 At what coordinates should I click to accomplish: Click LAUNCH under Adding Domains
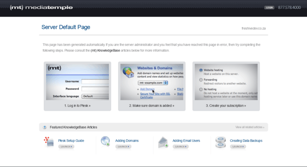point(123,146)
